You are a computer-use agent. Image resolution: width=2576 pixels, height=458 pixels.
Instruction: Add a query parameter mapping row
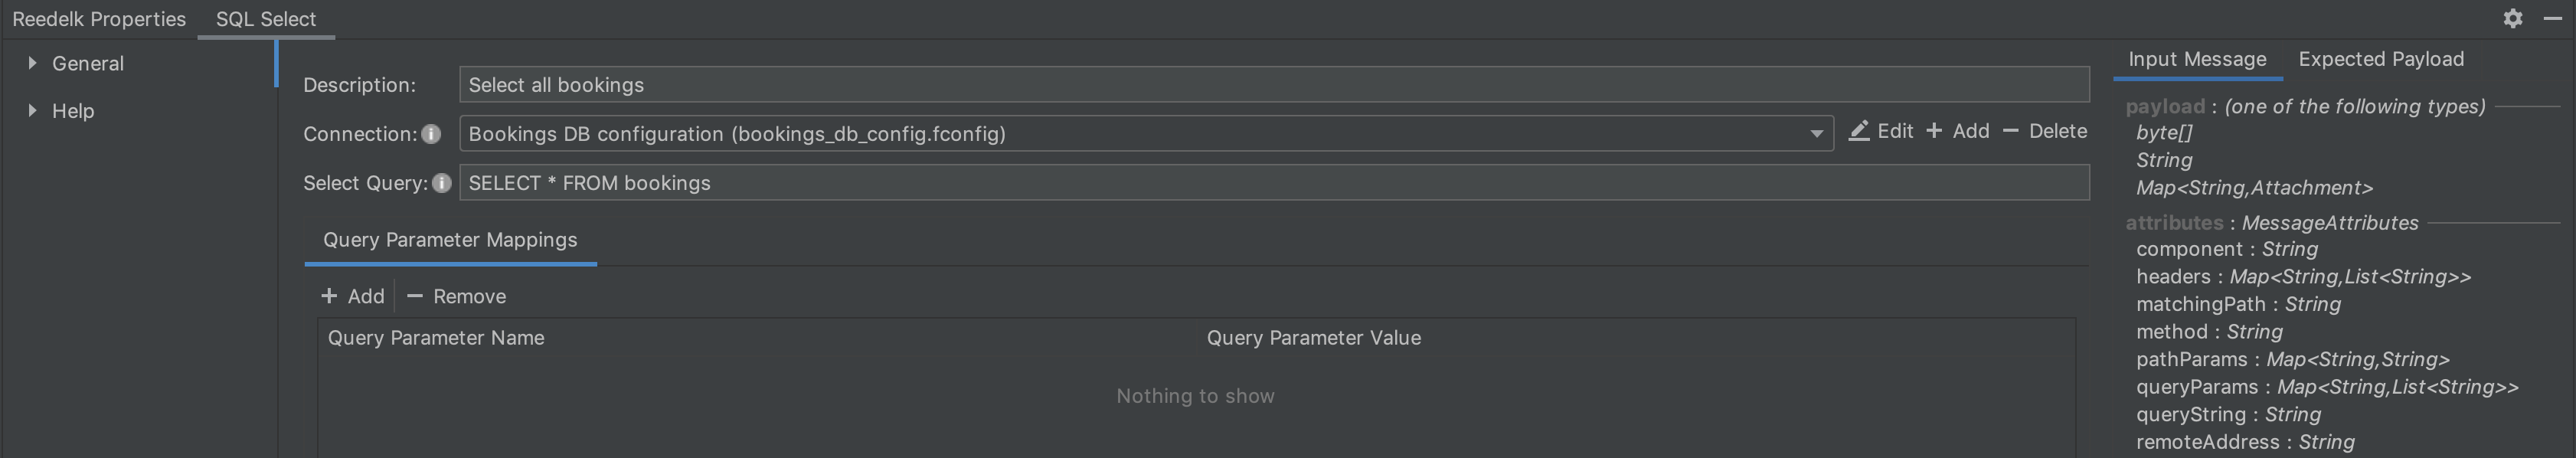352,296
